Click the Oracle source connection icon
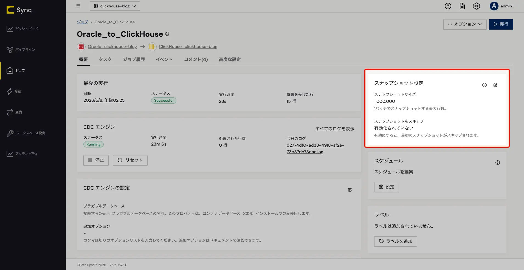524x270 pixels. click(81, 47)
